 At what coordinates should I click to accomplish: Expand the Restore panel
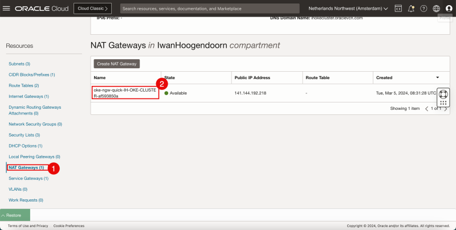tap(15, 215)
